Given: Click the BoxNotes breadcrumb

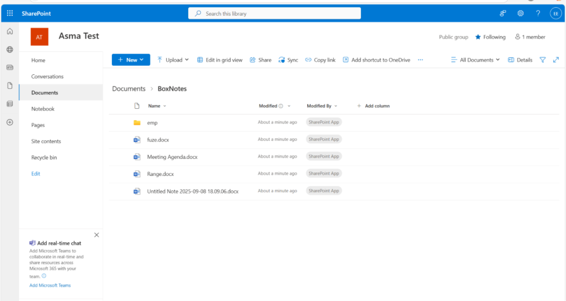Looking at the screenshot, I should (172, 89).
